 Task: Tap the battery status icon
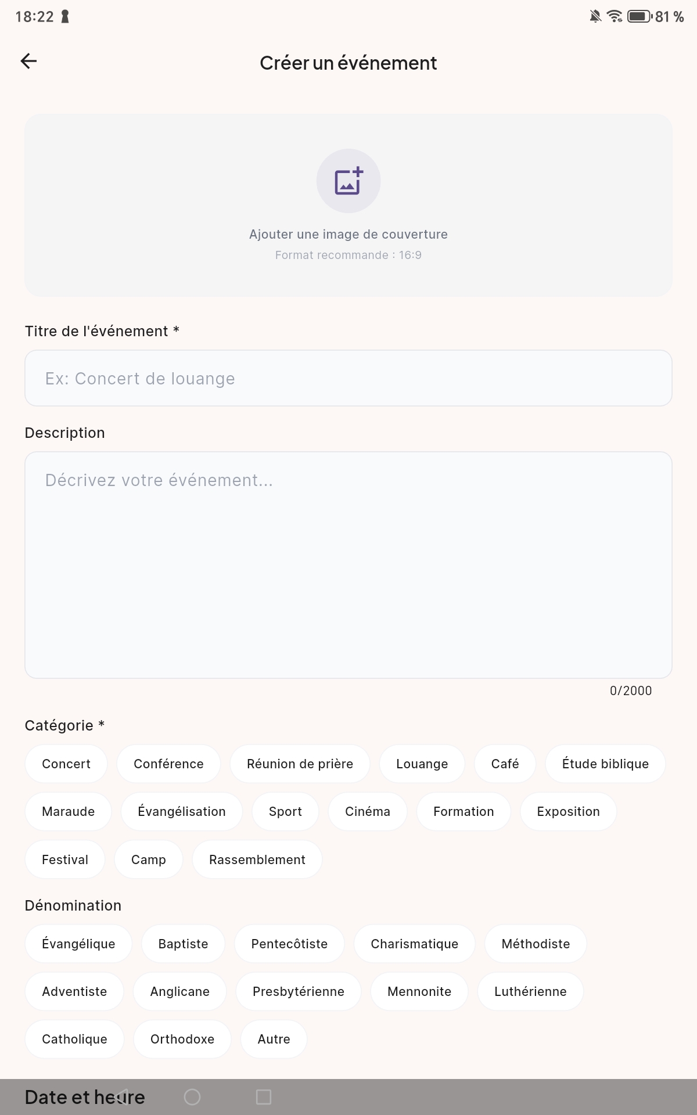[639, 16]
